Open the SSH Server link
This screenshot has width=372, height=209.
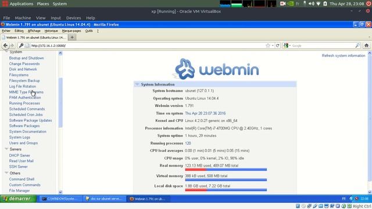click(18, 167)
